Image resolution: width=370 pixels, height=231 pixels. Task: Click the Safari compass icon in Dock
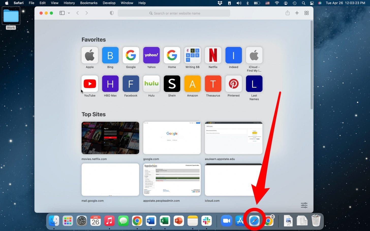(x=254, y=221)
